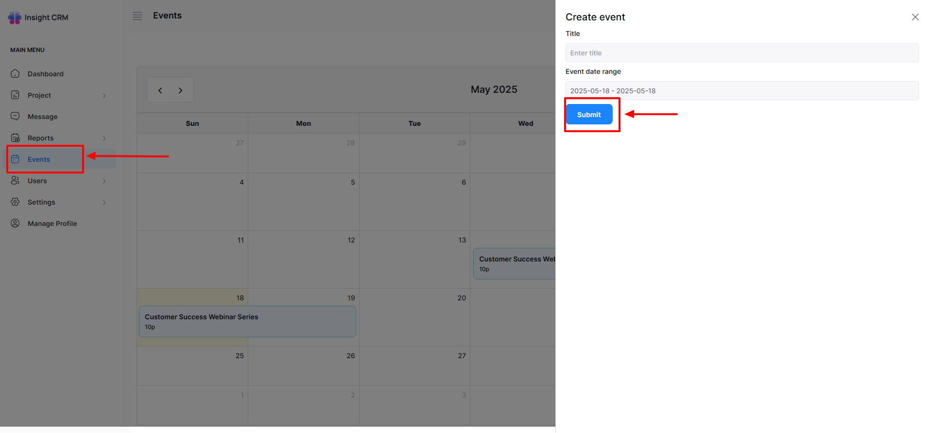This screenshot has height=433, width=928.
Task: Go to the previous calendar month
Action: click(160, 90)
